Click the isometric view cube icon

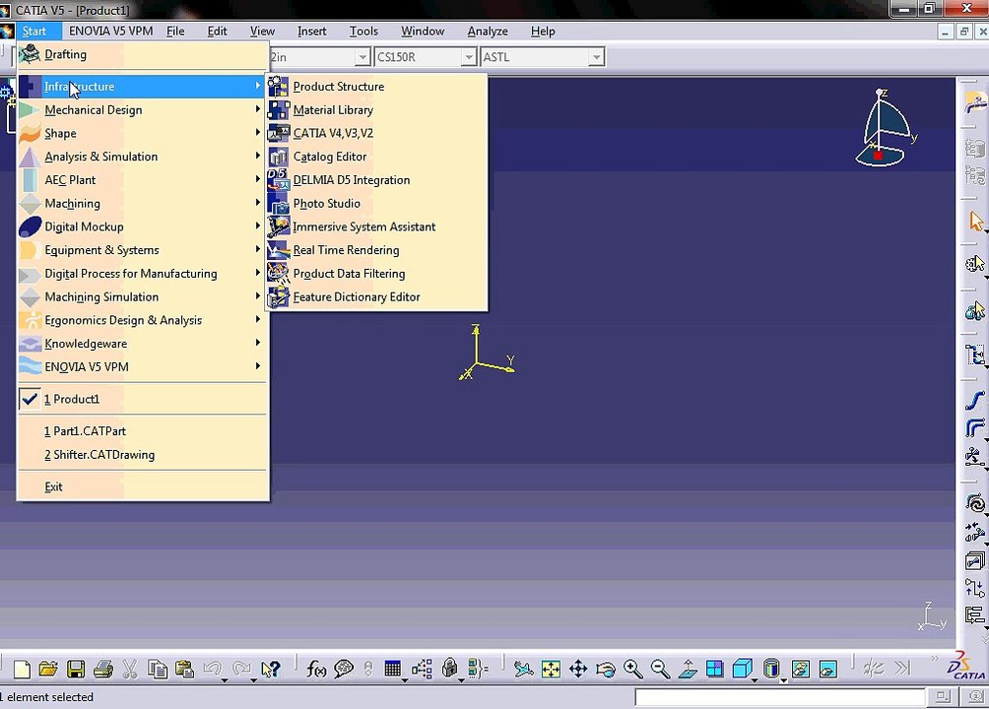click(x=743, y=669)
